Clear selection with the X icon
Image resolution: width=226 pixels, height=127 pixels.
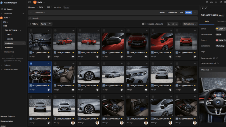[x=31, y=13]
